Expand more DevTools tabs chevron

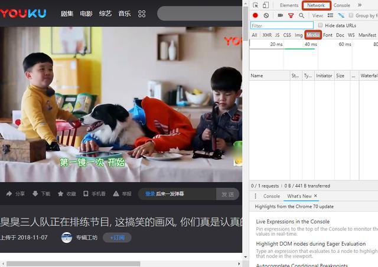[x=360, y=5]
